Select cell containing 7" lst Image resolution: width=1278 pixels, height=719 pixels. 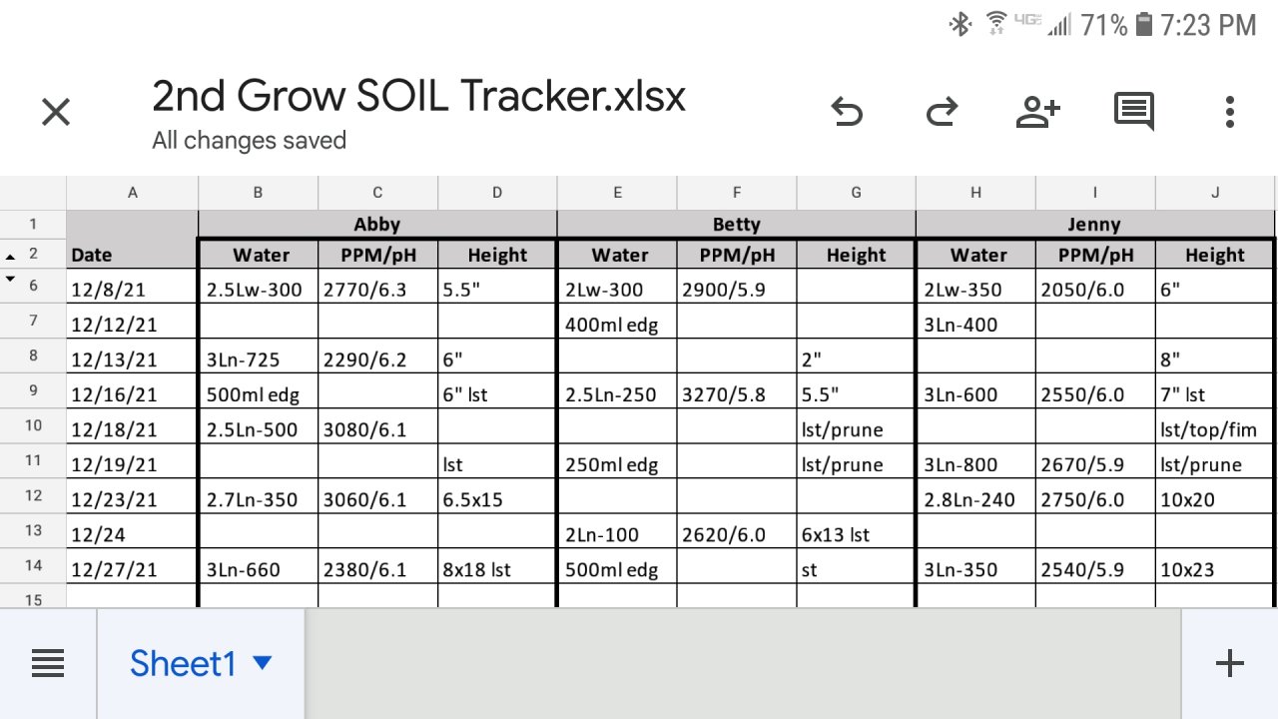(x=1214, y=391)
